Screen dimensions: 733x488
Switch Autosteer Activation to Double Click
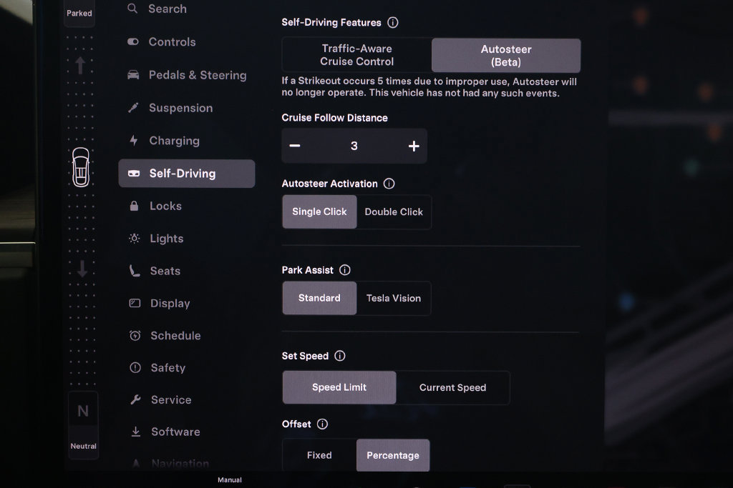click(x=394, y=211)
